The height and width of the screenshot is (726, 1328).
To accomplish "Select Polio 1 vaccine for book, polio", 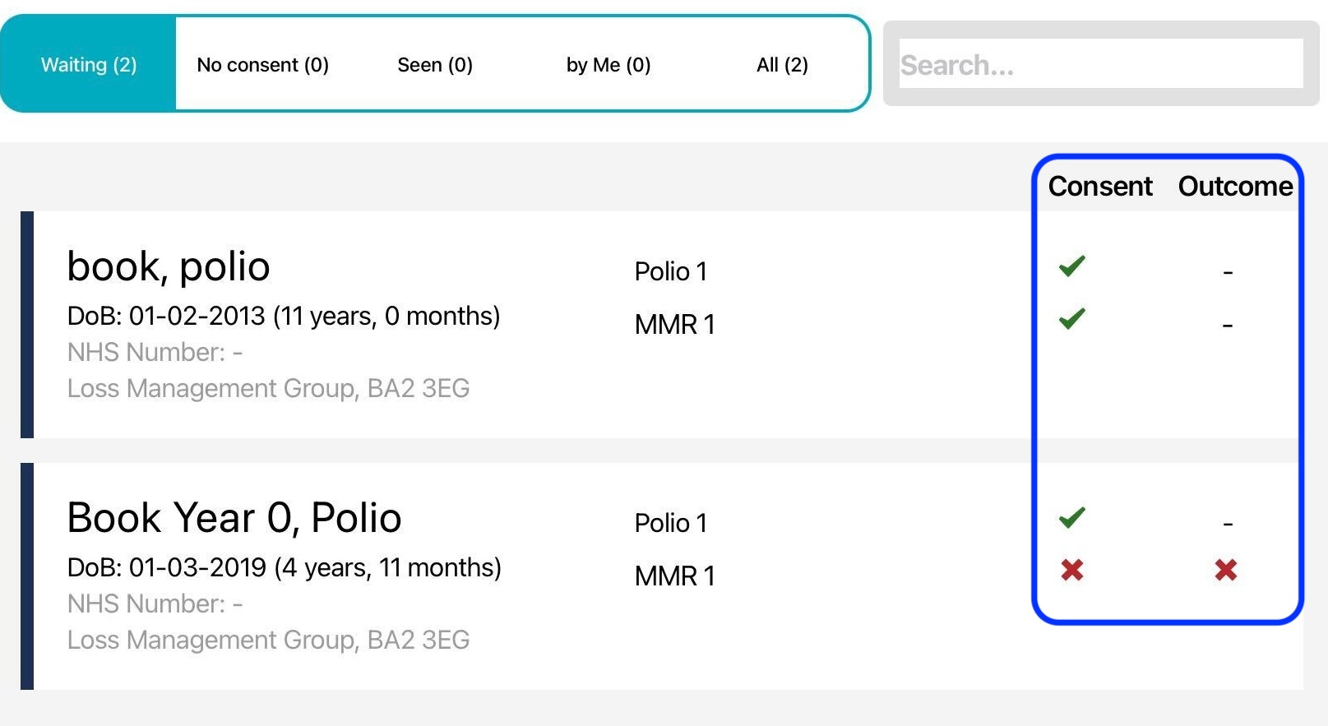I will coord(670,271).
